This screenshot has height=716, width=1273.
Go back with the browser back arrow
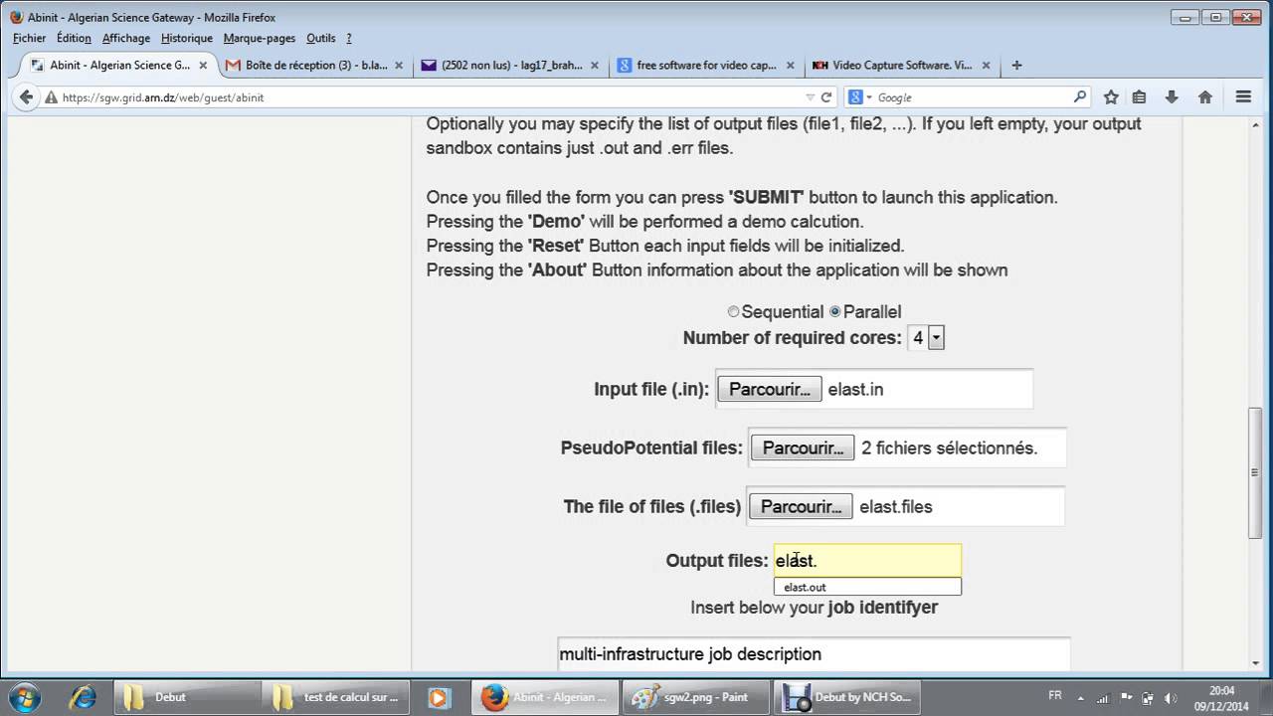coord(26,97)
